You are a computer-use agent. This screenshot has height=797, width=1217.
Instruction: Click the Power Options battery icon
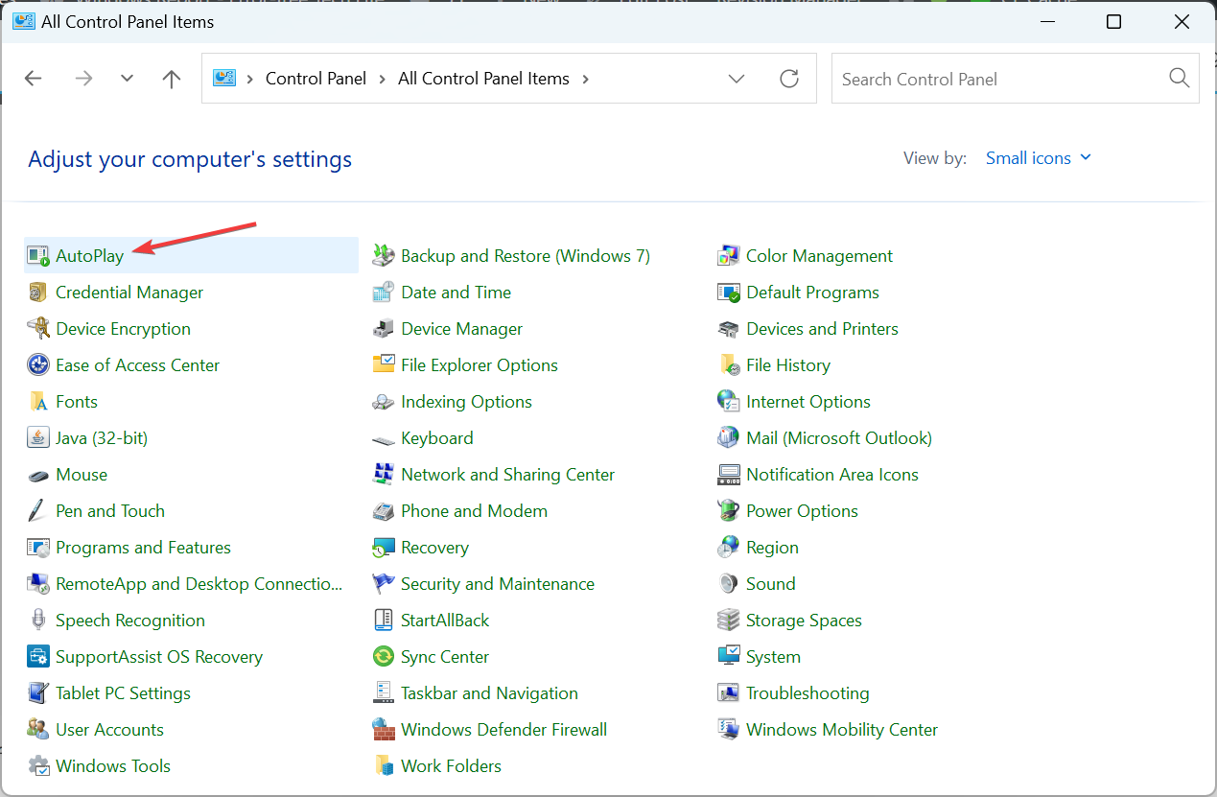click(x=729, y=511)
